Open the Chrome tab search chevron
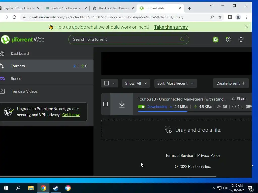 [x=211, y=6]
